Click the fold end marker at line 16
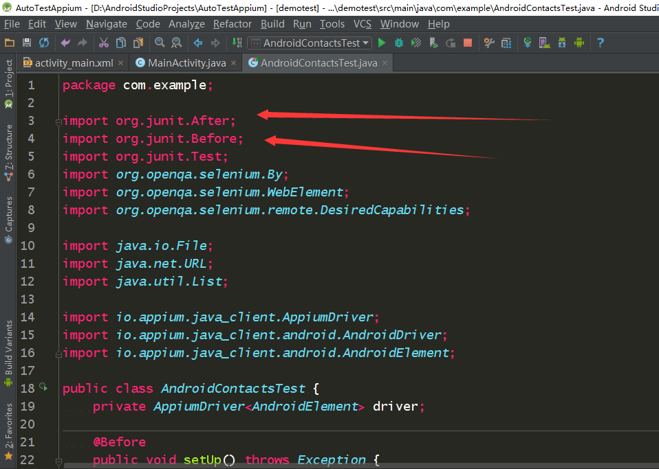659x469 pixels. click(x=58, y=354)
